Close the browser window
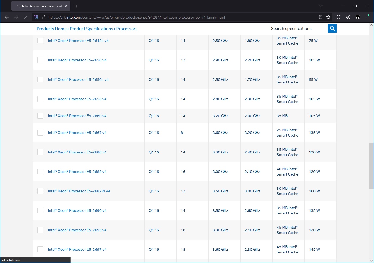This screenshot has width=374, height=263. tap(368, 6)
